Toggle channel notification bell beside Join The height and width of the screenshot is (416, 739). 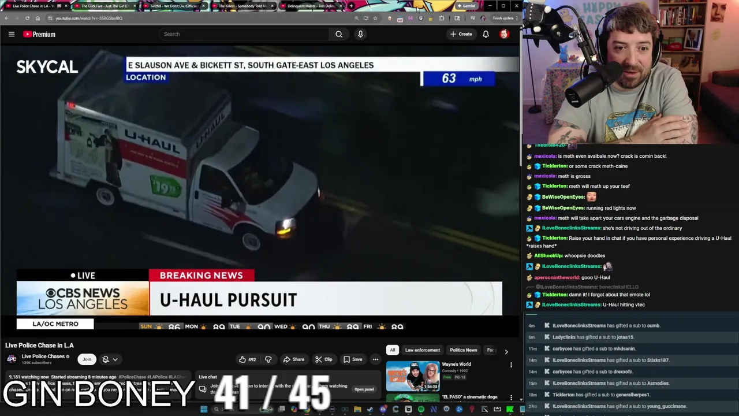[x=106, y=359]
